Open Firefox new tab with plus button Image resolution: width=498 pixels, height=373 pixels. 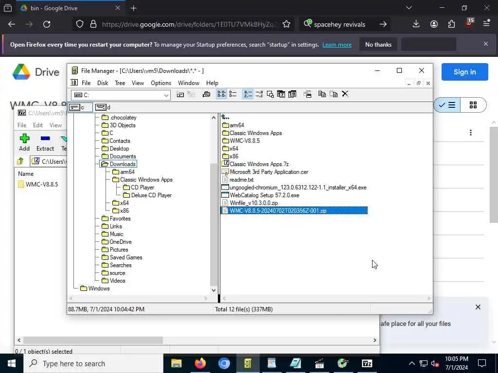pyautogui.click(x=133, y=8)
